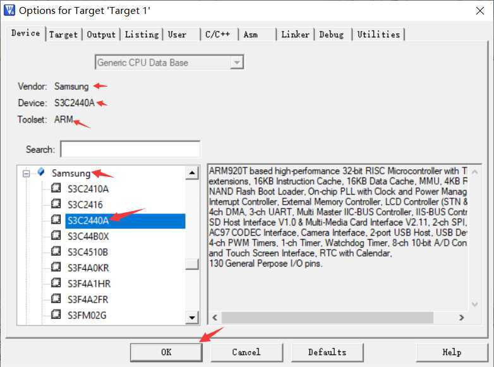Select device S3C44B0X
The height and width of the screenshot is (367, 494).
[x=88, y=236]
